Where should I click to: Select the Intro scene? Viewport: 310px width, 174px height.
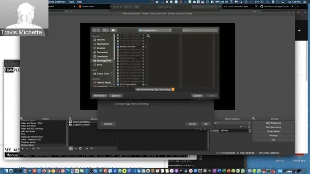point(23,134)
